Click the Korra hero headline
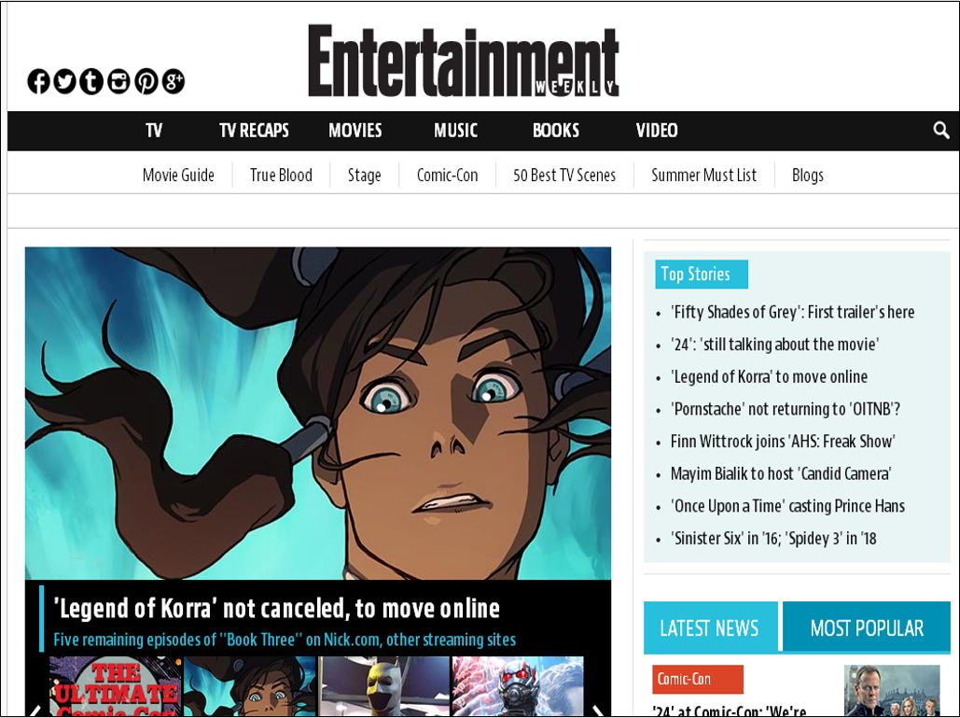Screen dimensions: 960x718 [277, 609]
